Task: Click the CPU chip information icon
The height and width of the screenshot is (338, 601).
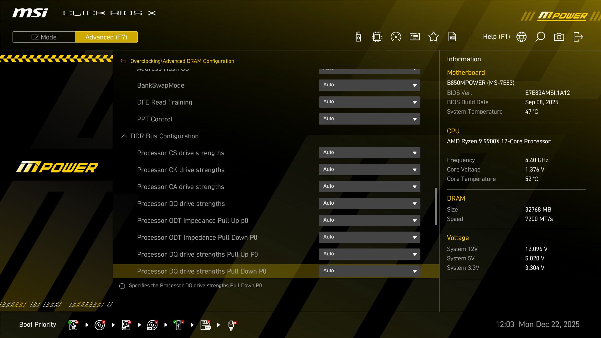Action: tap(377, 37)
